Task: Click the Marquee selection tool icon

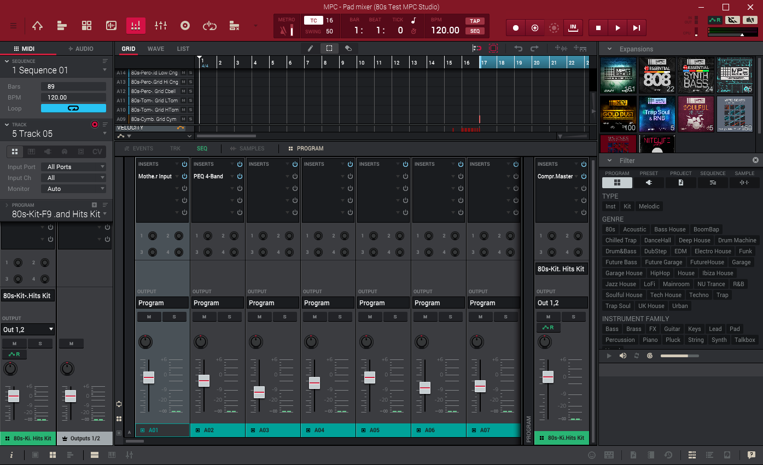Action: (x=329, y=48)
